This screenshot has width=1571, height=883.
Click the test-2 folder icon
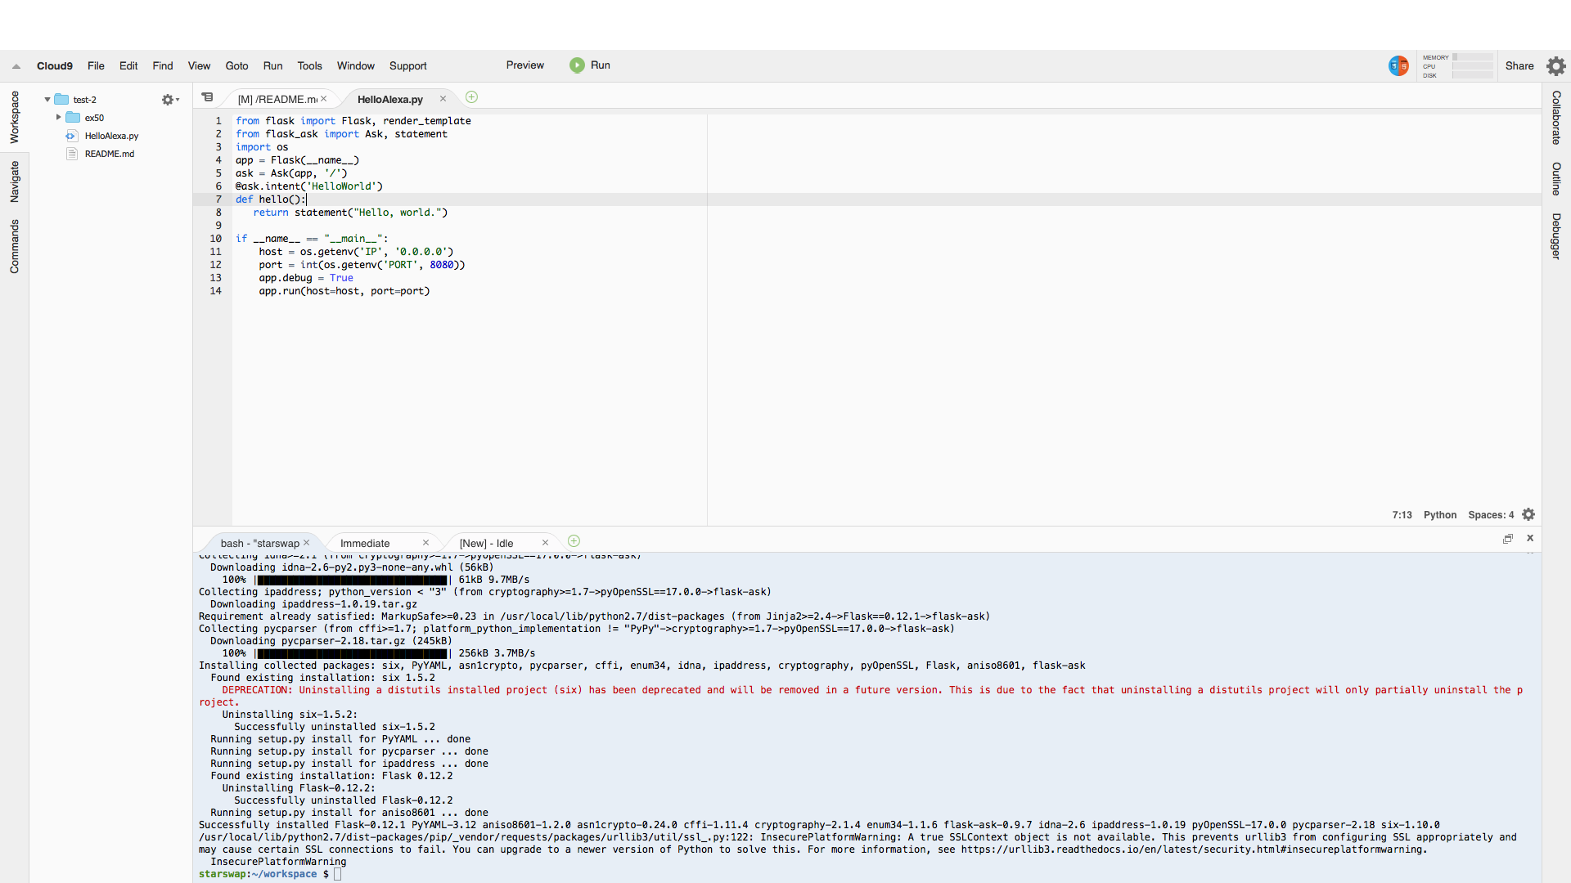pyautogui.click(x=61, y=100)
